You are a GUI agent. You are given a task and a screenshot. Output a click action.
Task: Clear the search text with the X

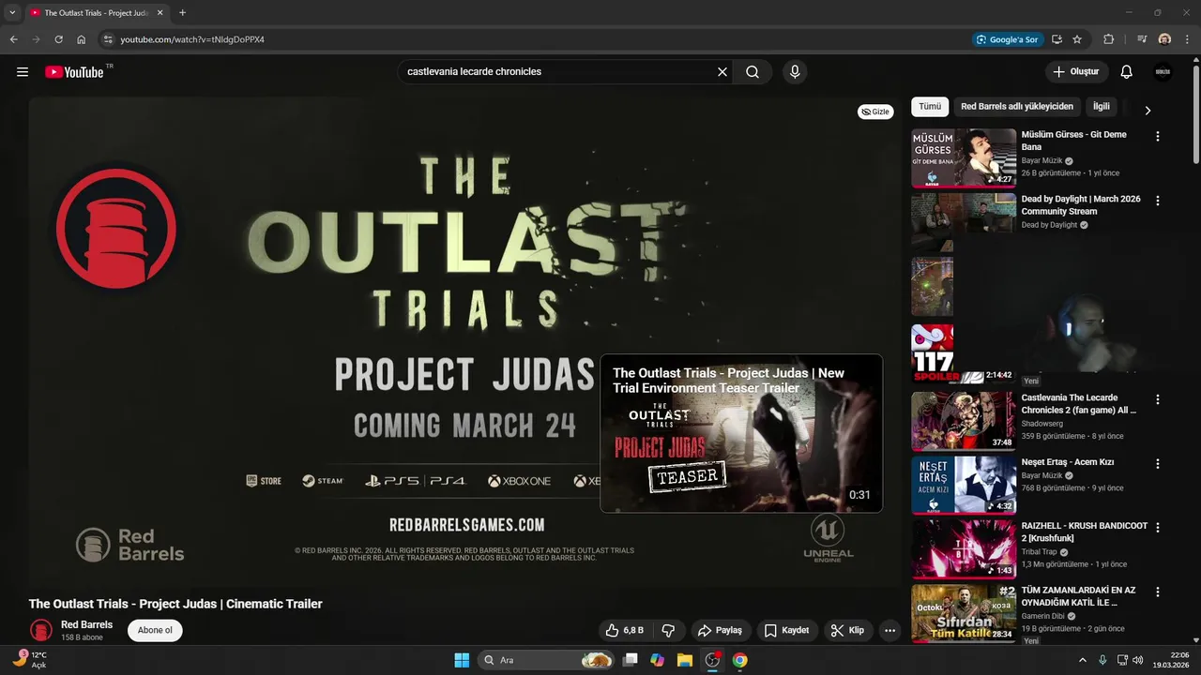722,72
